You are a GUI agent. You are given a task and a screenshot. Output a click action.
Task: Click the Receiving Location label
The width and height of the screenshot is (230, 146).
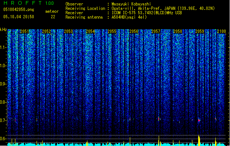click(85, 8)
